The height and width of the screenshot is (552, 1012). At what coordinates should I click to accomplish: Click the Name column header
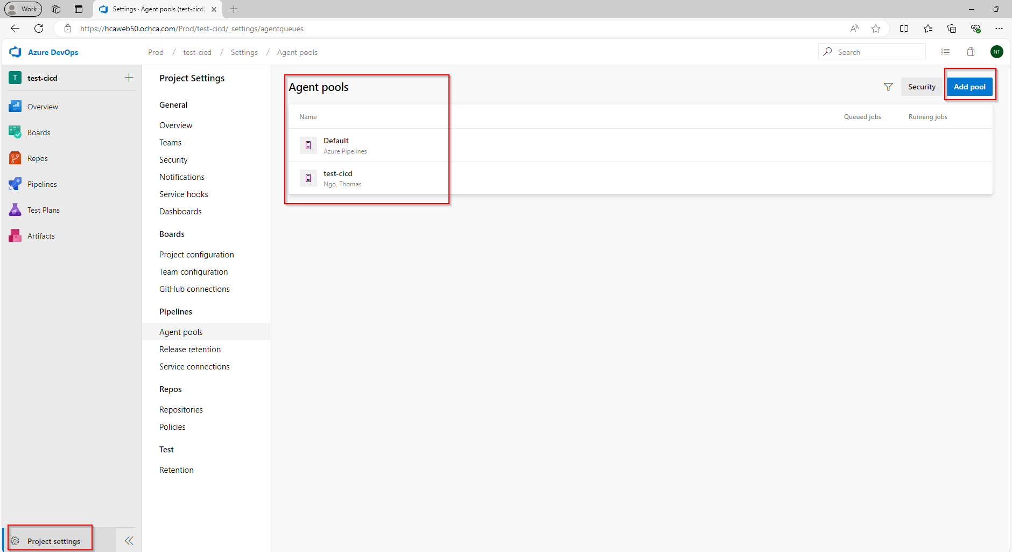point(308,117)
